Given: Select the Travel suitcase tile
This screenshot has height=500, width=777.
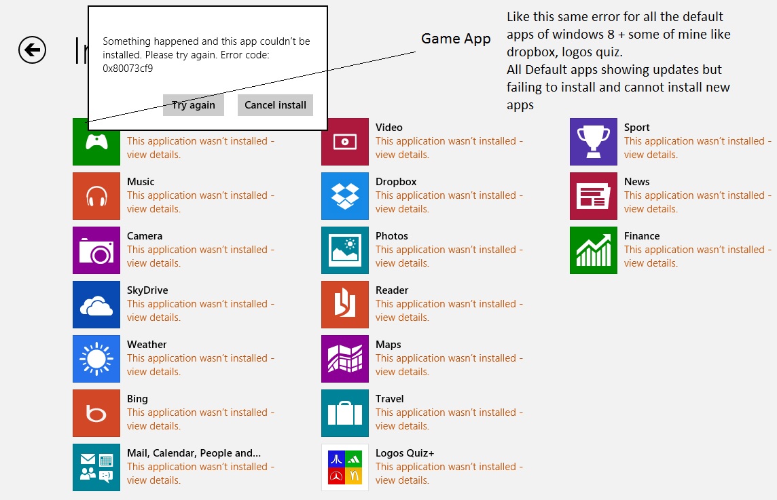Looking at the screenshot, I should 345,413.
